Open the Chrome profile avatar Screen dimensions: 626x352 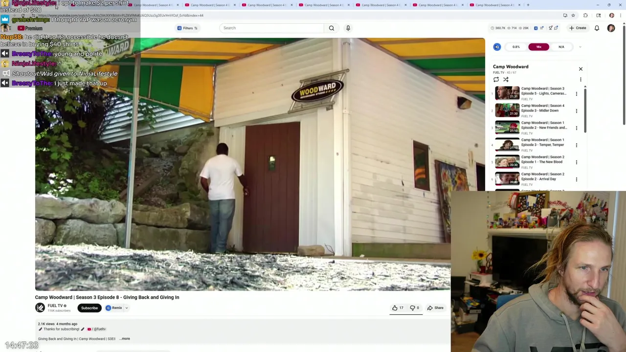click(x=611, y=15)
